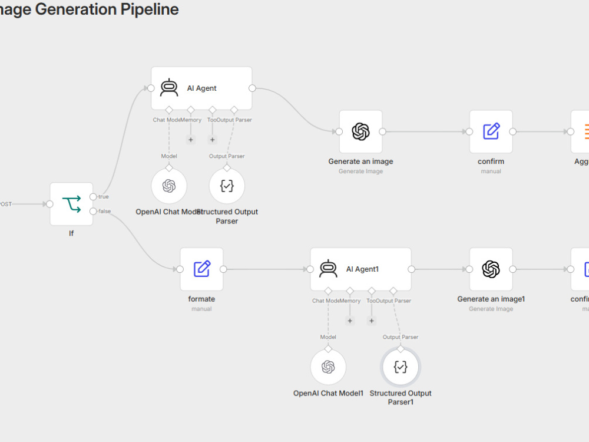Click the AI Agent output connector
Image resolution: width=589 pixels, height=442 pixels.
tap(253, 88)
